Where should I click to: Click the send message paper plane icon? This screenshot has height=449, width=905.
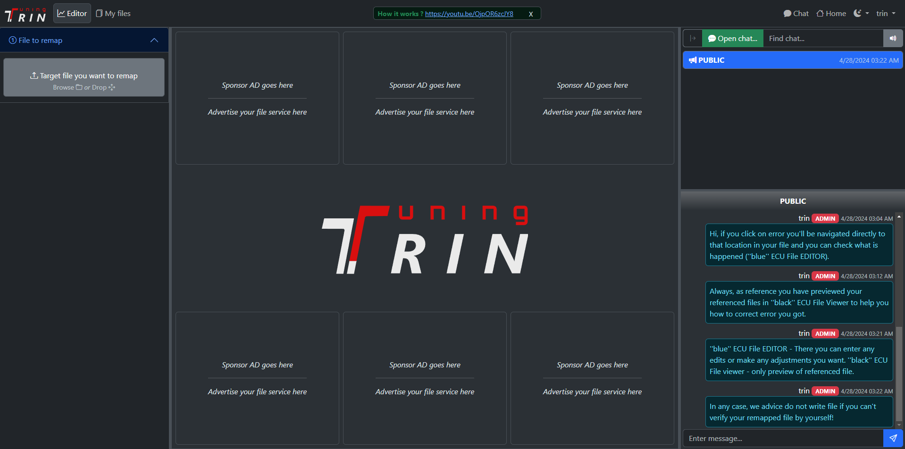click(893, 438)
